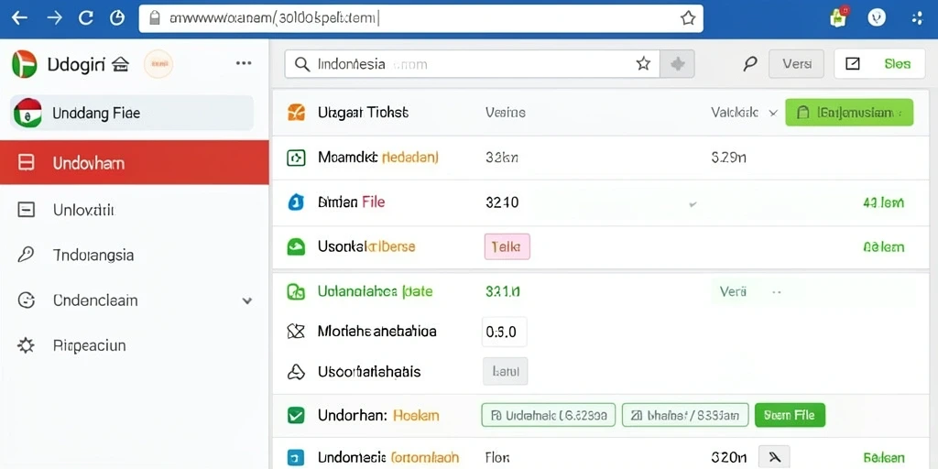
Task: Click the star inside the search field
Action: click(x=643, y=64)
